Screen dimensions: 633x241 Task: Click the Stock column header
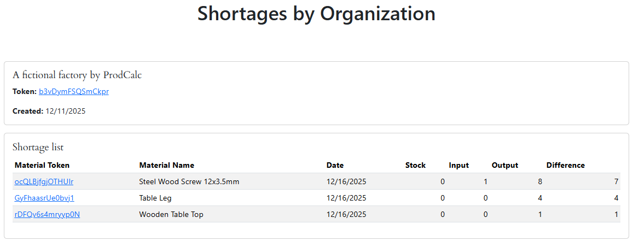tap(415, 165)
